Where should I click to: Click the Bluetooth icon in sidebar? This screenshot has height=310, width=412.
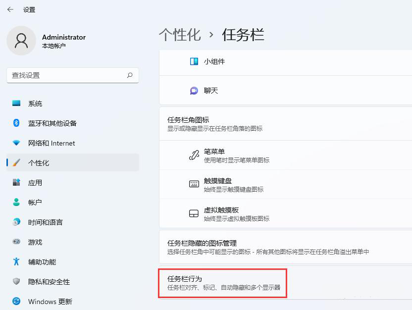click(x=16, y=123)
